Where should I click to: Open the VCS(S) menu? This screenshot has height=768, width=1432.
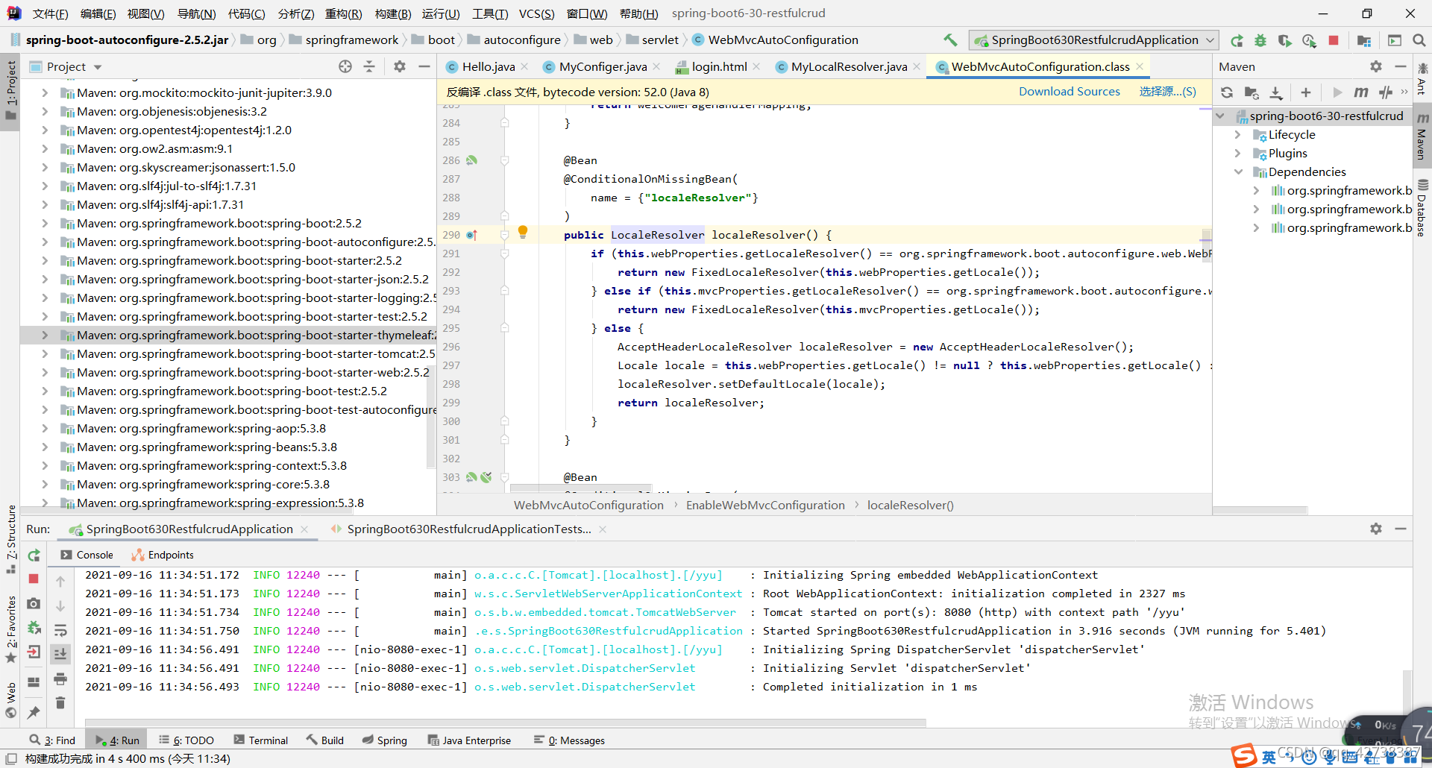pos(537,13)
